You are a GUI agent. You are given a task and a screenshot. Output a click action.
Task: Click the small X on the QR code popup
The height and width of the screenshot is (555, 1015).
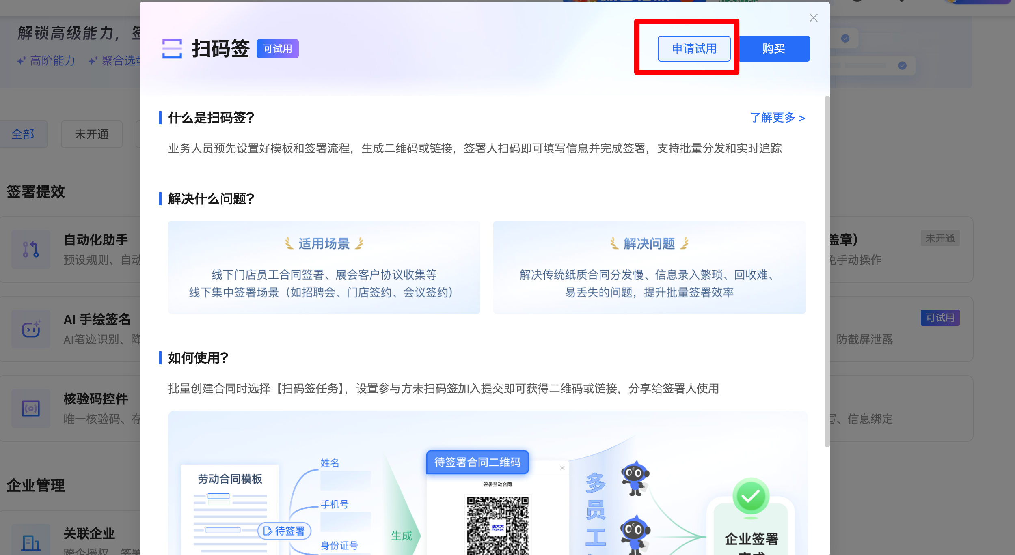[x=562, y=468]
